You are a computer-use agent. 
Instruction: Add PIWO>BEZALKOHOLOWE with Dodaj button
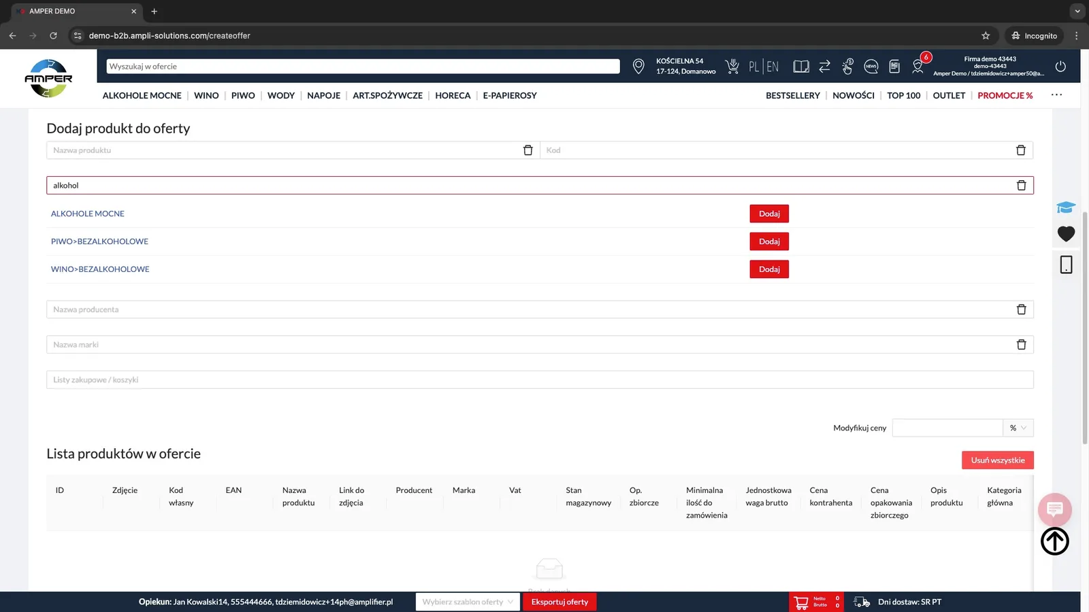[x=769, y=241]
